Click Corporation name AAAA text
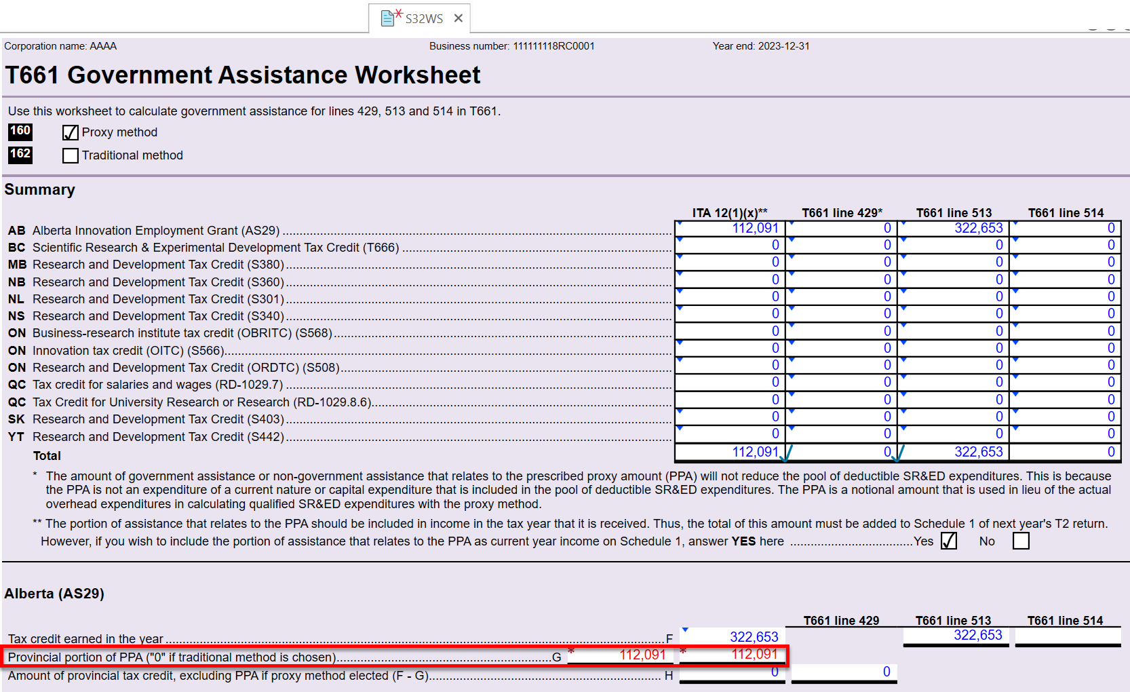 click(60, 46)
